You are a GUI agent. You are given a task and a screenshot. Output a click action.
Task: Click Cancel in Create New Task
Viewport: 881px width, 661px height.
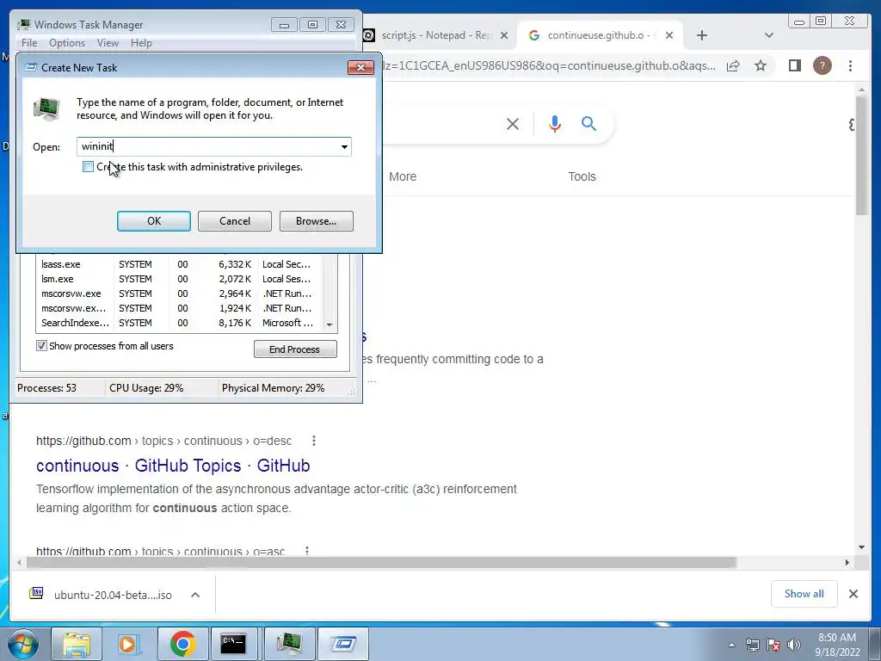(235, 221)
